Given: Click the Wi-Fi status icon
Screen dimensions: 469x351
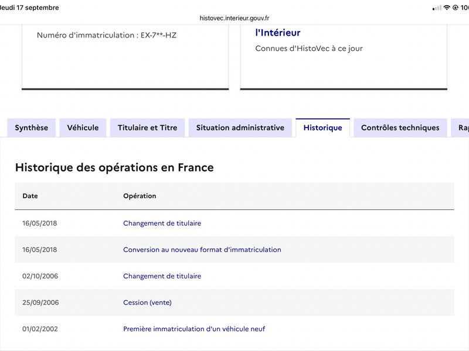Looking at the screenshot, I should coord(447,8).
